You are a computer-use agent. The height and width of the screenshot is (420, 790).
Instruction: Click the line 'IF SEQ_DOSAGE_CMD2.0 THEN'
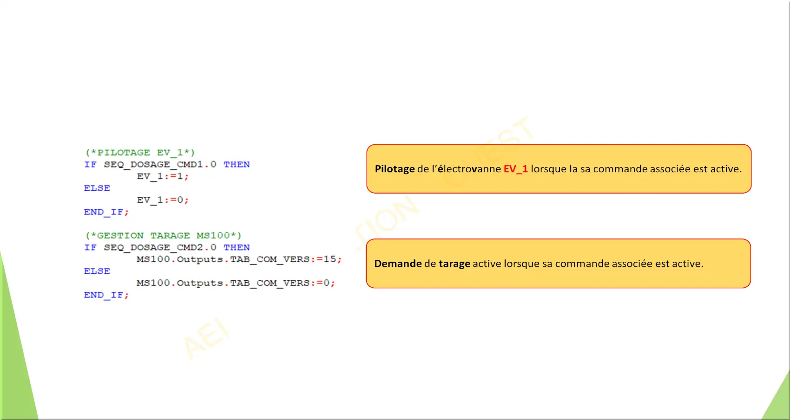(x=167, y=247)
